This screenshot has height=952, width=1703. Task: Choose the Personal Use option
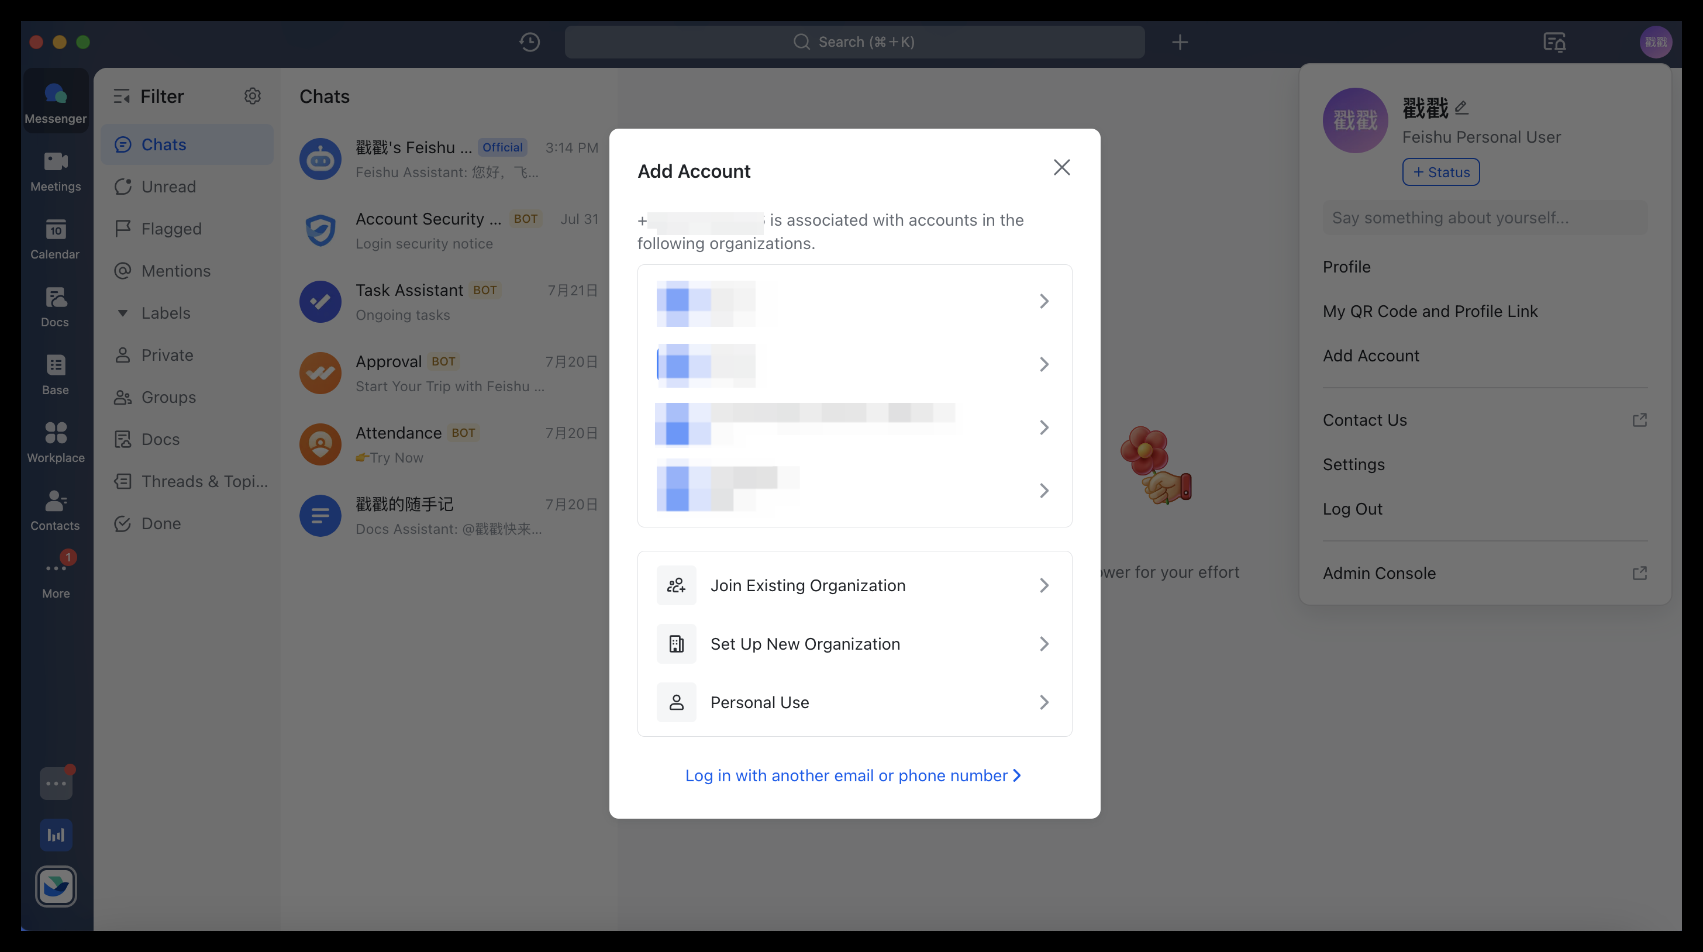[x=854, y=702]
